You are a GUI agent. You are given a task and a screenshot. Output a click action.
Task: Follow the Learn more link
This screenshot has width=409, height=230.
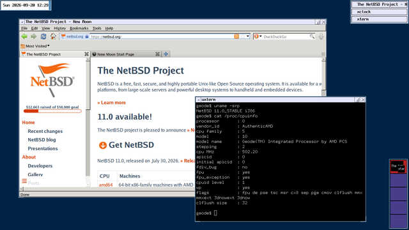(x=112, y=103)
